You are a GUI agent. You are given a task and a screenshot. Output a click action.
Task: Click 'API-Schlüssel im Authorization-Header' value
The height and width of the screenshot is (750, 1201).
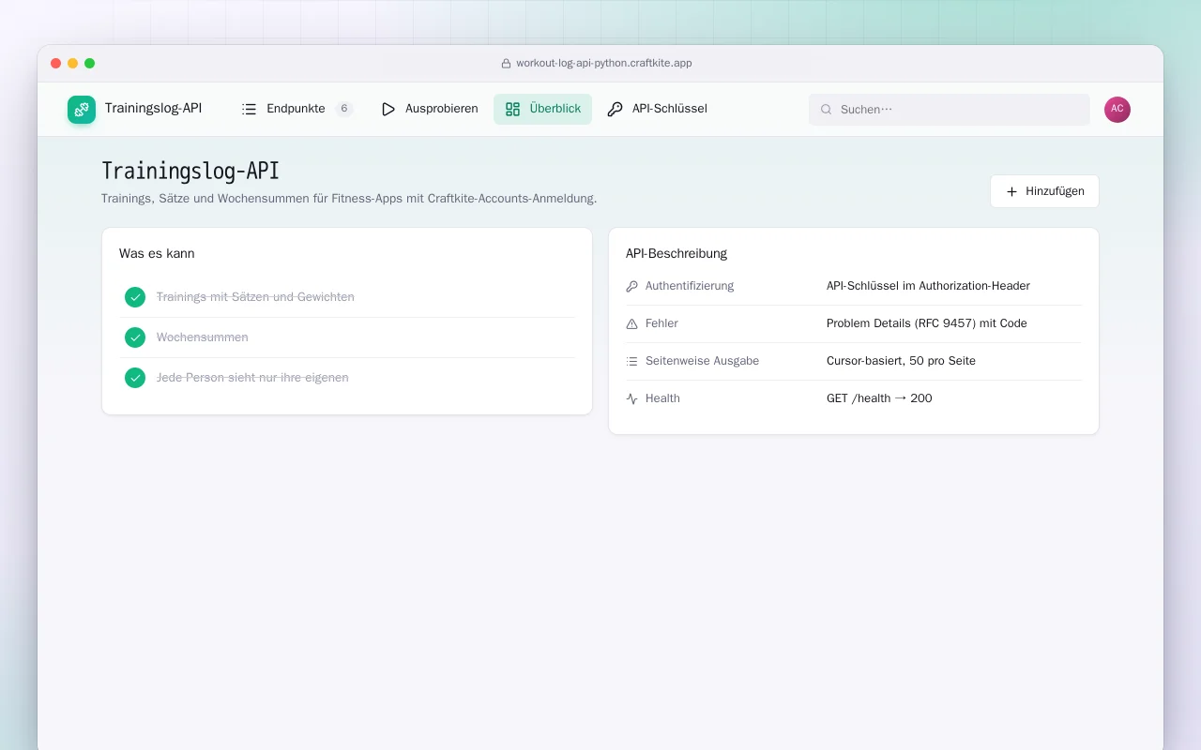(928, 286)
